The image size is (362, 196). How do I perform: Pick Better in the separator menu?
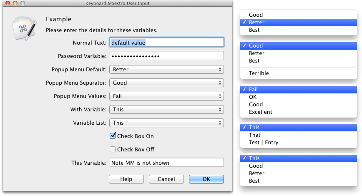(299, 53)
